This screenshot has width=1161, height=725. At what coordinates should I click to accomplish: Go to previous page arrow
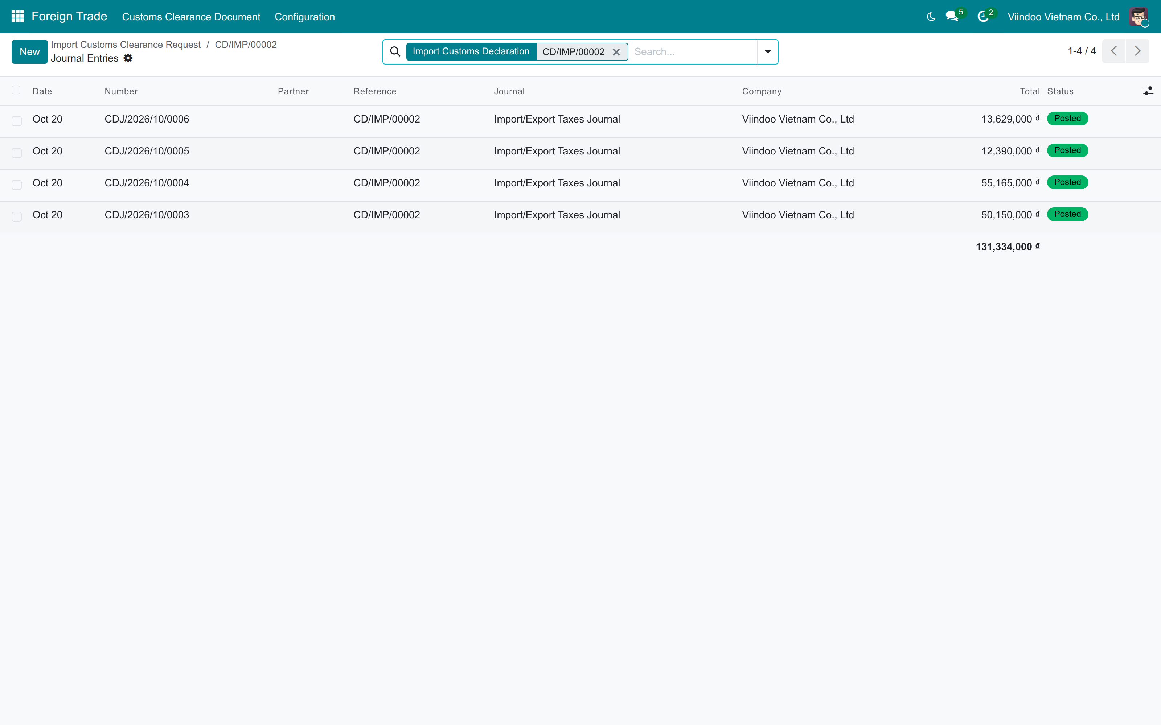[1114, 51]
